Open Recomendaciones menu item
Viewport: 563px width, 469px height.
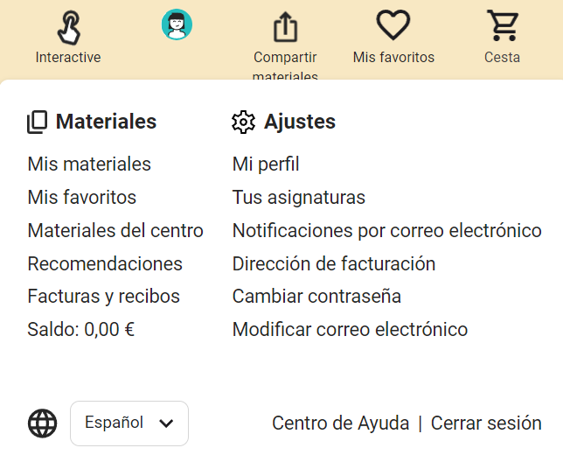pos(105,264)
